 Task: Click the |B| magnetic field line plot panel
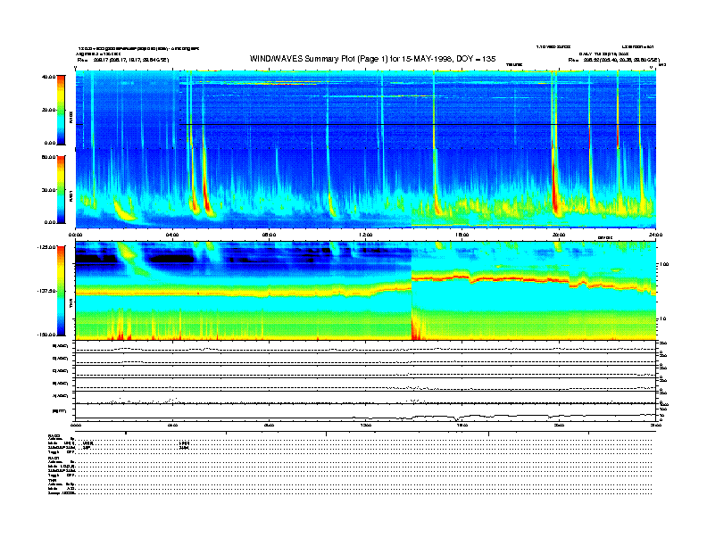click(x=366, y=412)
